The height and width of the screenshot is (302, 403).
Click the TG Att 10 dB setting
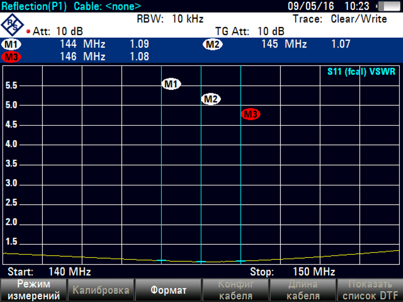click(250, 31)
